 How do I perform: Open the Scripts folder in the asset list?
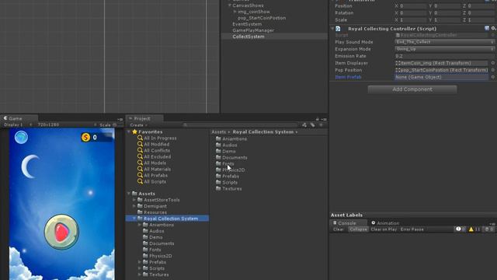coord(227,182)
